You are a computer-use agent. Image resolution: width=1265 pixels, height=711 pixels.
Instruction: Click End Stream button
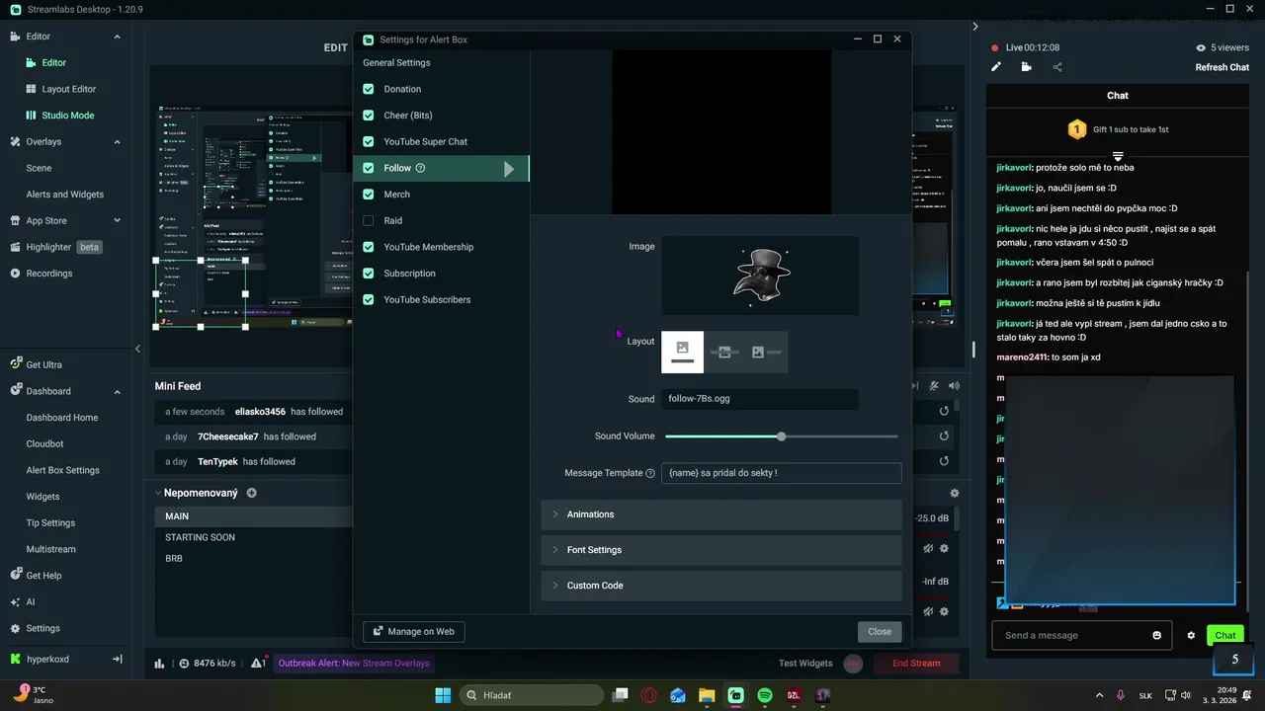(x=916, y=664)
